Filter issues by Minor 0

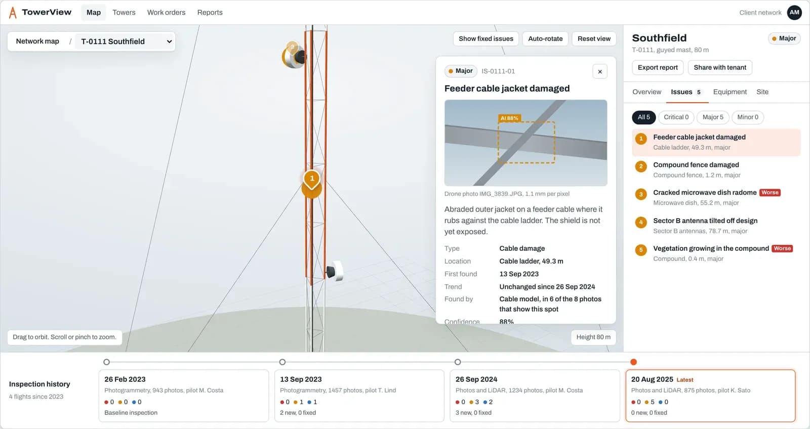coord(748,117)
